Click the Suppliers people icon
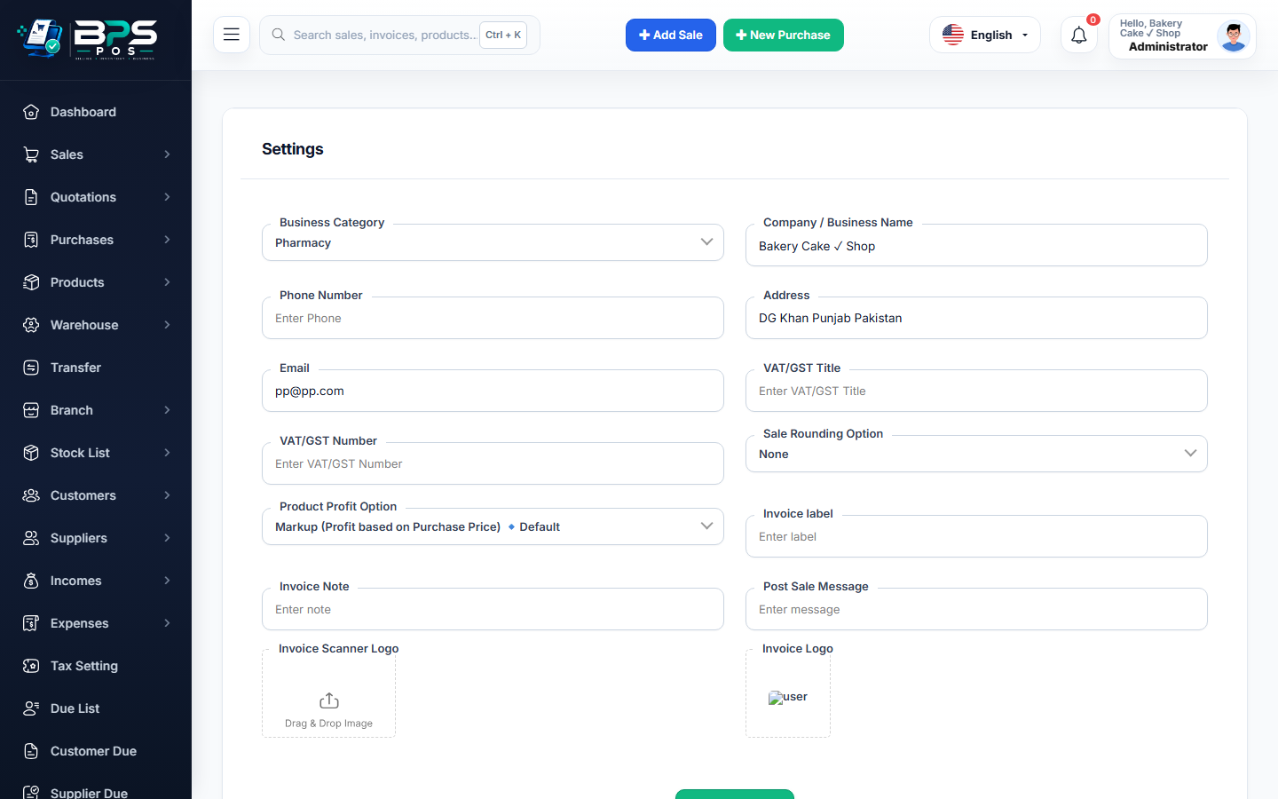The height and width of the screenshot is (799, 1278). [x=31, y=538]
